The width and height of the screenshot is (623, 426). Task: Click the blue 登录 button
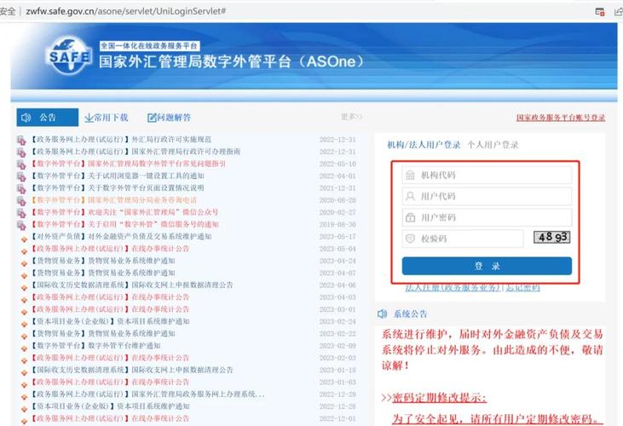click(x=487, y=266)
